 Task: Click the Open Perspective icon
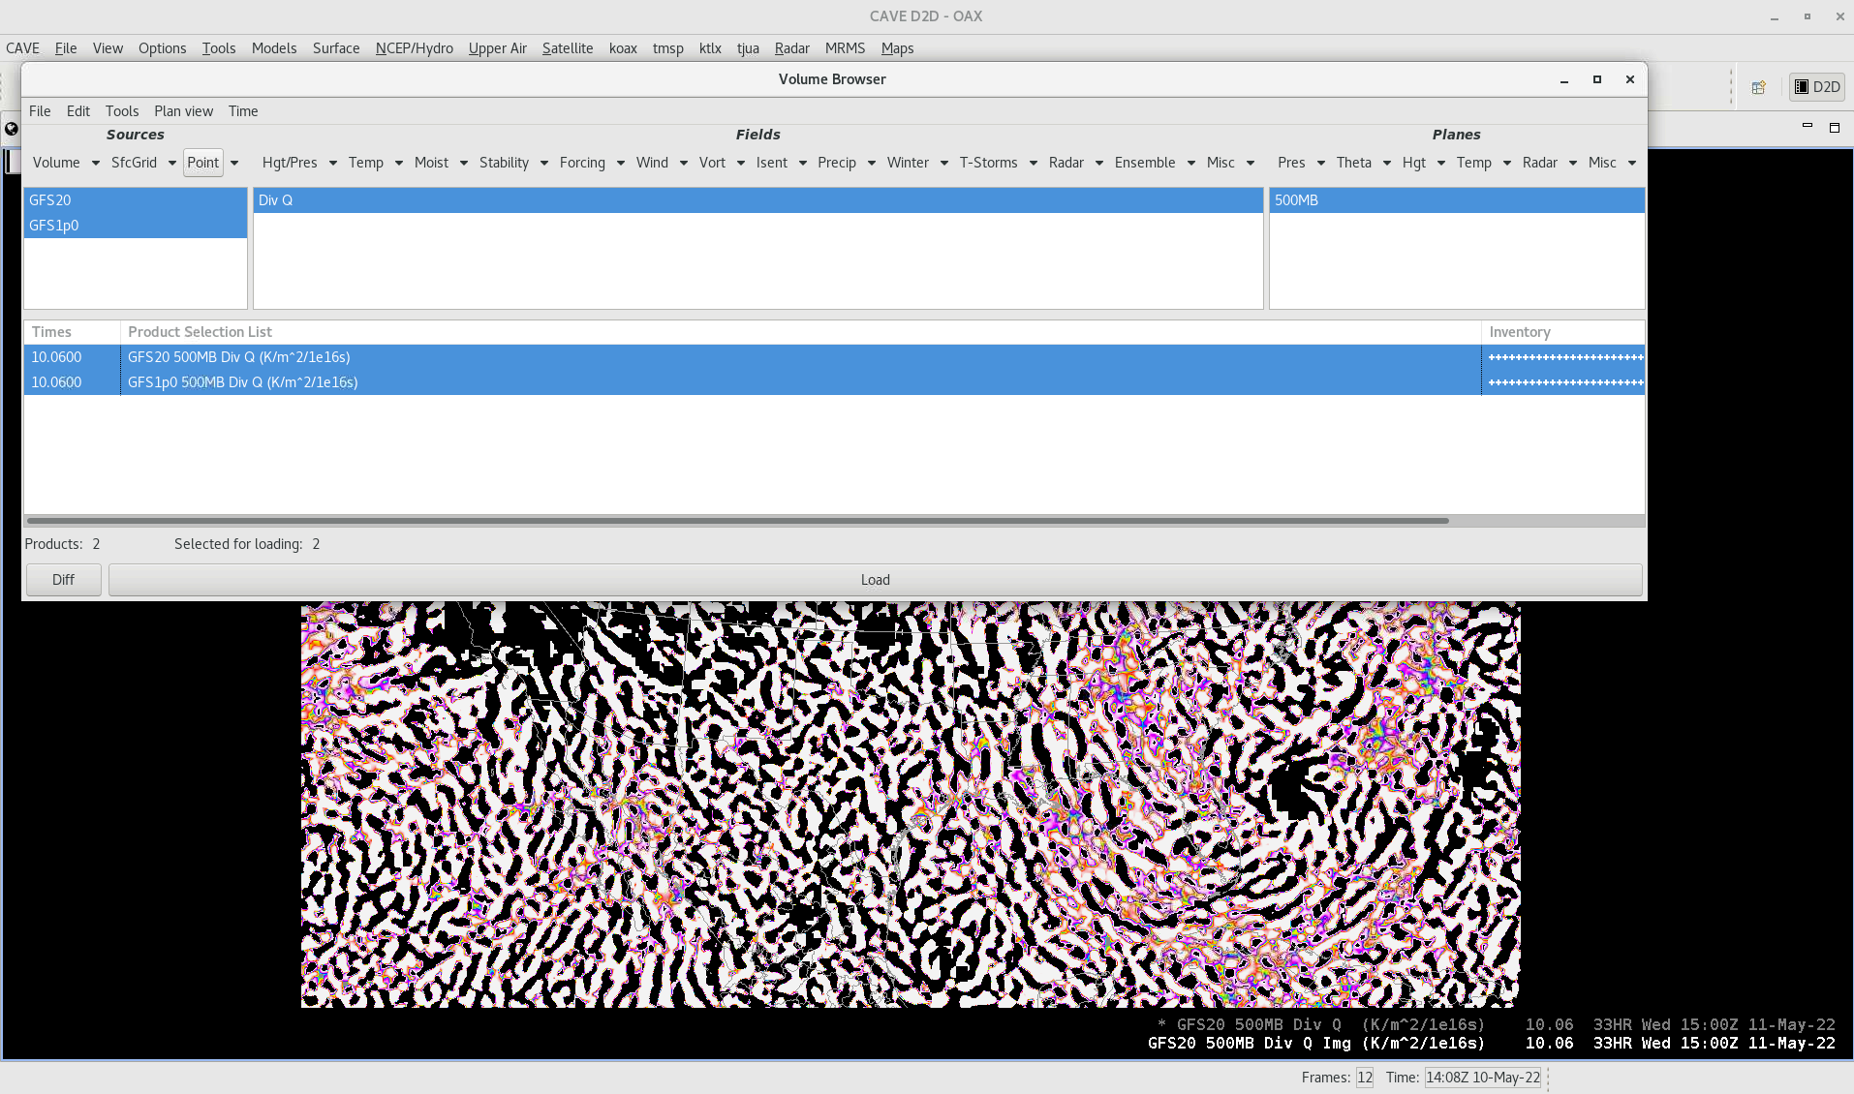[1758, 87]
